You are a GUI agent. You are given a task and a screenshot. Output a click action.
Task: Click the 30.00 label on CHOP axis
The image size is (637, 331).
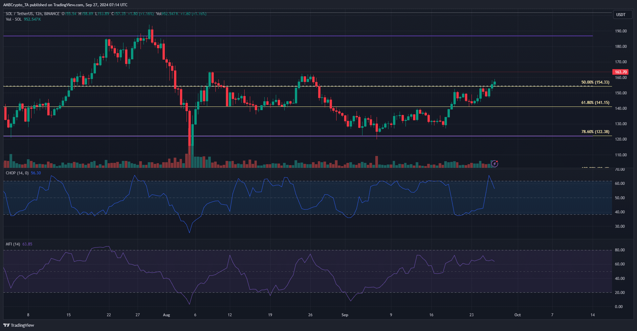pos(620,226)
